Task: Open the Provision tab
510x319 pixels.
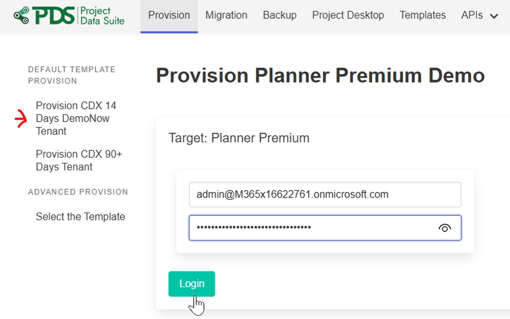Action: tap(169, 15)
